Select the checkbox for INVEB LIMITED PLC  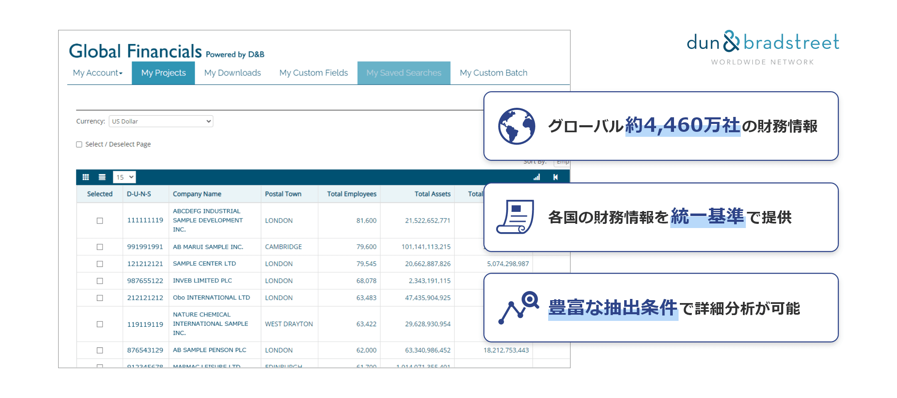click(99, 281)
